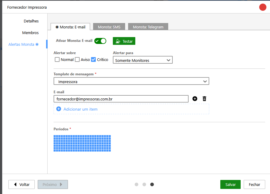Switch to the Monsta: SMS tab
This screenshot has width=270, height=194.
coord(109,27)
